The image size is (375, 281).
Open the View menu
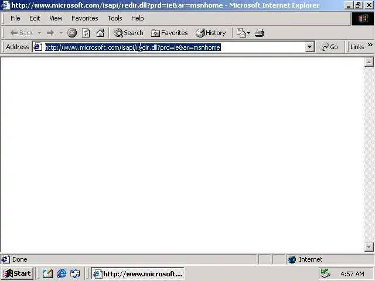pyautogui.click(x=56, y=18)
